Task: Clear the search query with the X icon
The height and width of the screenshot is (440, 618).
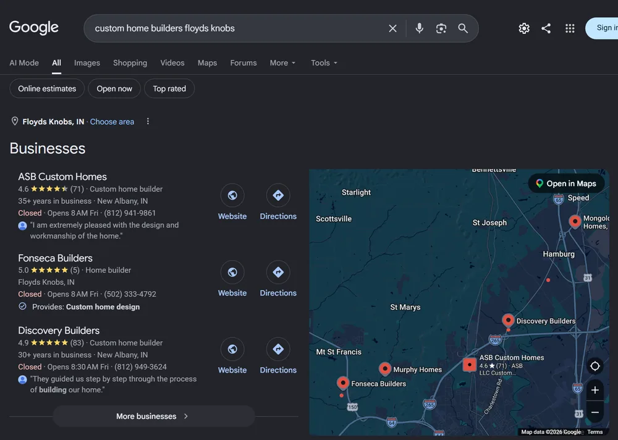Action: pyautogui.click(x=392, y=28)
